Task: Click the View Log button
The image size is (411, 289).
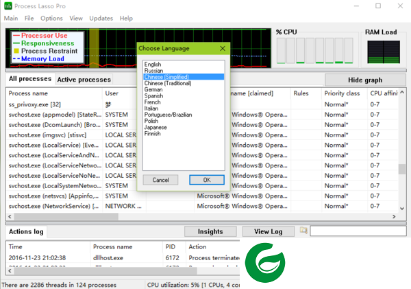Action: [x=268, y=231]
